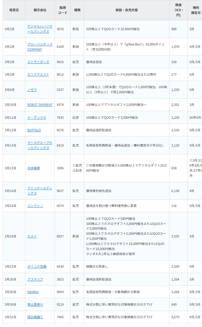The image size is (202, 327).
Task: Select stock code 8219
Action: pyautogui.click(x=60, y=305)
